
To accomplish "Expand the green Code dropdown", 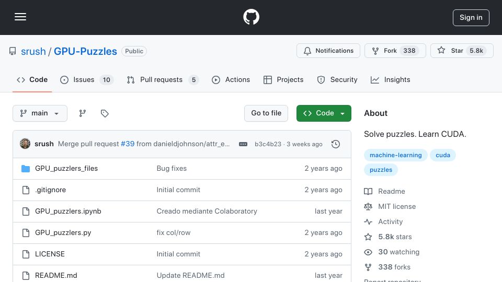I will tap(324, 113).
